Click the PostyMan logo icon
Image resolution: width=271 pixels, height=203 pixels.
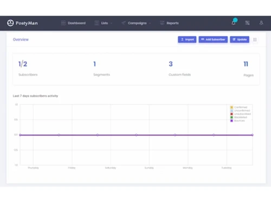pyautogui.click(x=10, y=23)
